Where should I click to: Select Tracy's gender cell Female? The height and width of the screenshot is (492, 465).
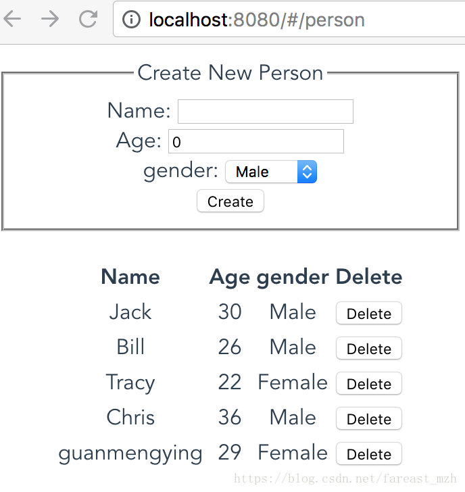(293, 383)
